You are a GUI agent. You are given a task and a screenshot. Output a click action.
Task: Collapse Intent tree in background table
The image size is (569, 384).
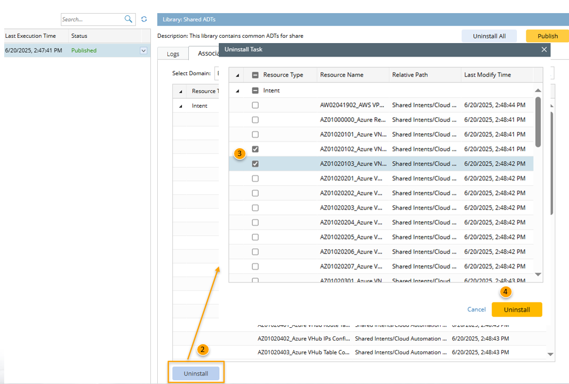181,106
